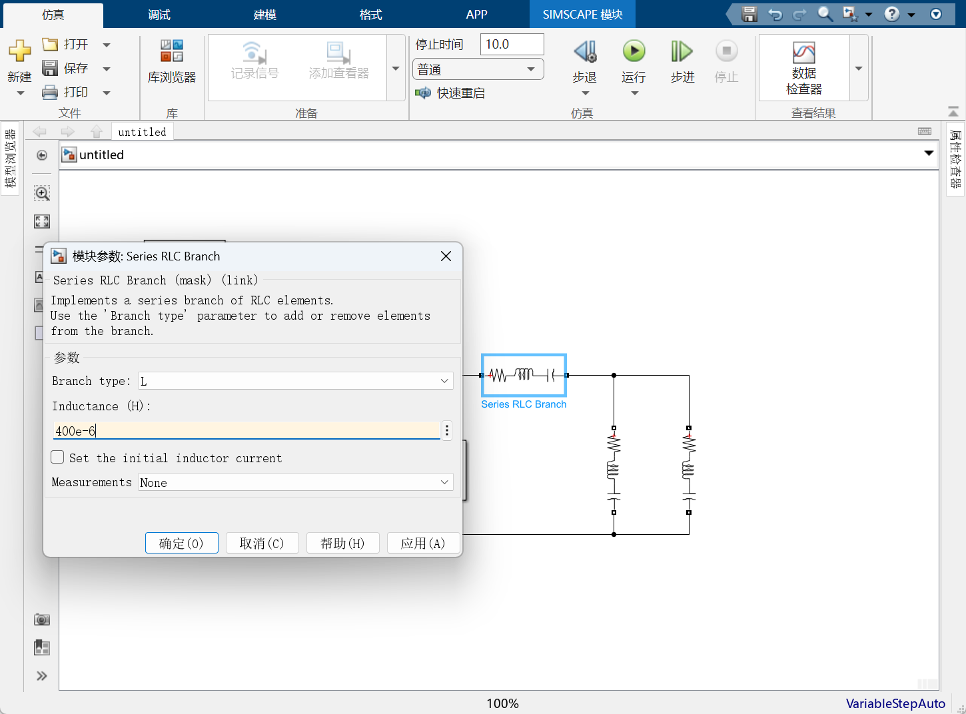Close the block parameters dialog

(446, 256)
